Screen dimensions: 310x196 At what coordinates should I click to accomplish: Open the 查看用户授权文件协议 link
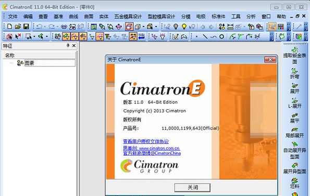[x=146, y=141]
